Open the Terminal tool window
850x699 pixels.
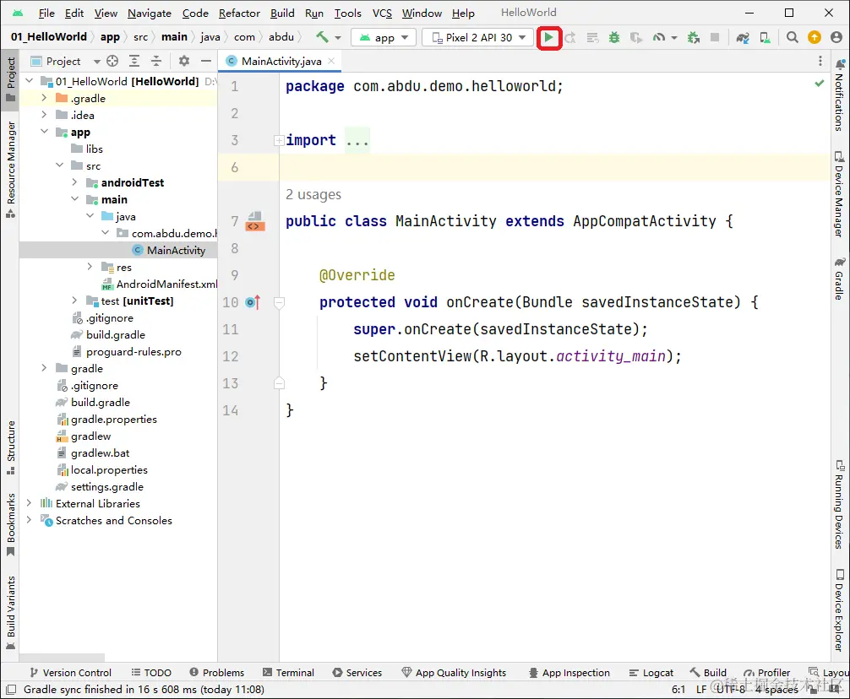click(x=288, y=673)
